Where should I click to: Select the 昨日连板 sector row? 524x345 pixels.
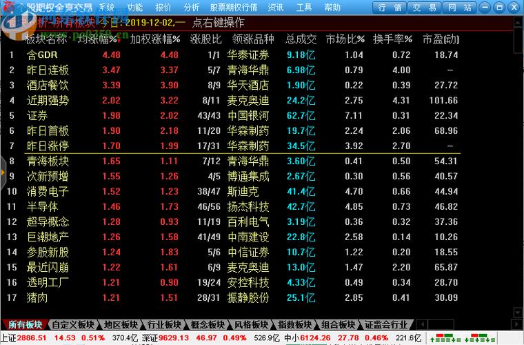point(232,70)
